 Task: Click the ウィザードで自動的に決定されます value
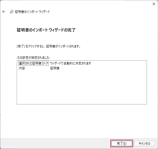pyautogui.click(x=71, y=63)
